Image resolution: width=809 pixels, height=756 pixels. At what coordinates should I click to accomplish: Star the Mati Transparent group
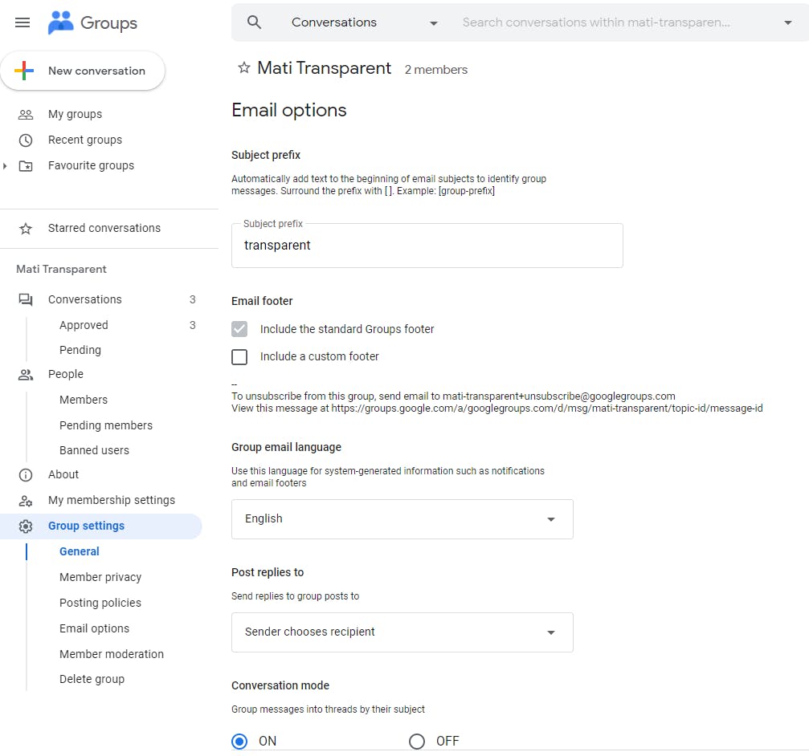tap(244, 68)
